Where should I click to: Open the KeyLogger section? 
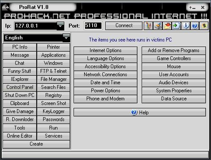(x=54, y=111)
